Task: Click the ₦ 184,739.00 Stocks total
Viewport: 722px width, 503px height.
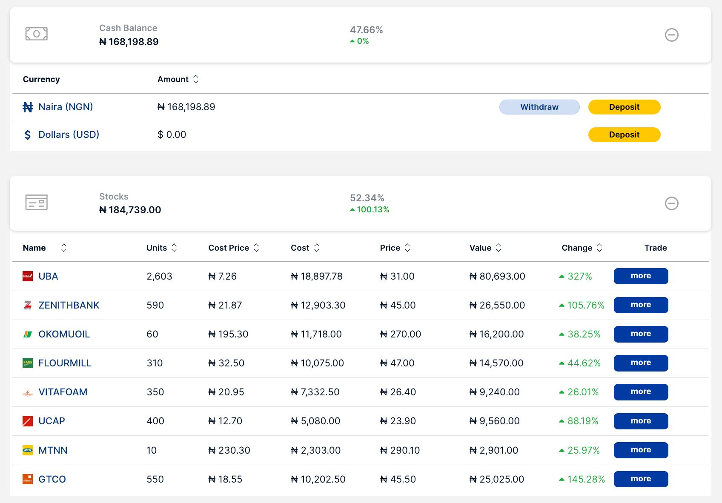Action: pyautogui.click(x=130, y=210)
